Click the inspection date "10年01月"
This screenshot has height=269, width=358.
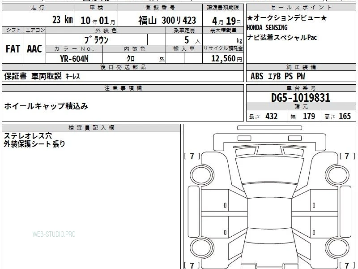click(98, 21)
